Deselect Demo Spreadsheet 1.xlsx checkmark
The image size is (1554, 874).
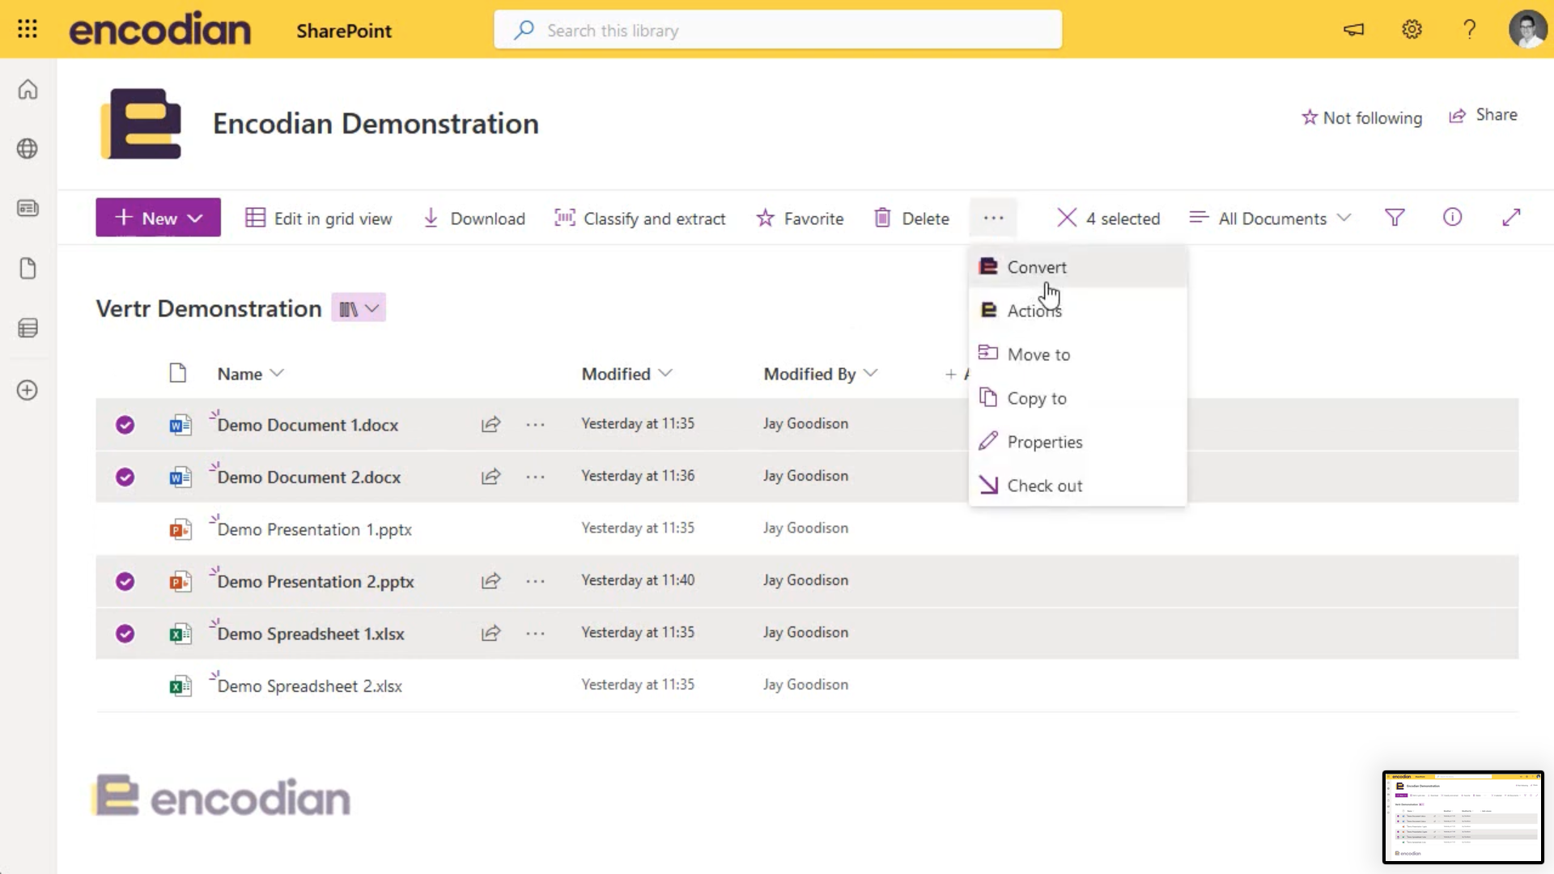(x=125, y=634)
